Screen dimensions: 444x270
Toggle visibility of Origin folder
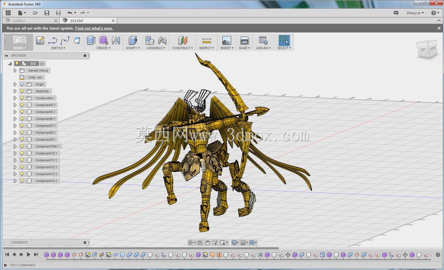22,84
